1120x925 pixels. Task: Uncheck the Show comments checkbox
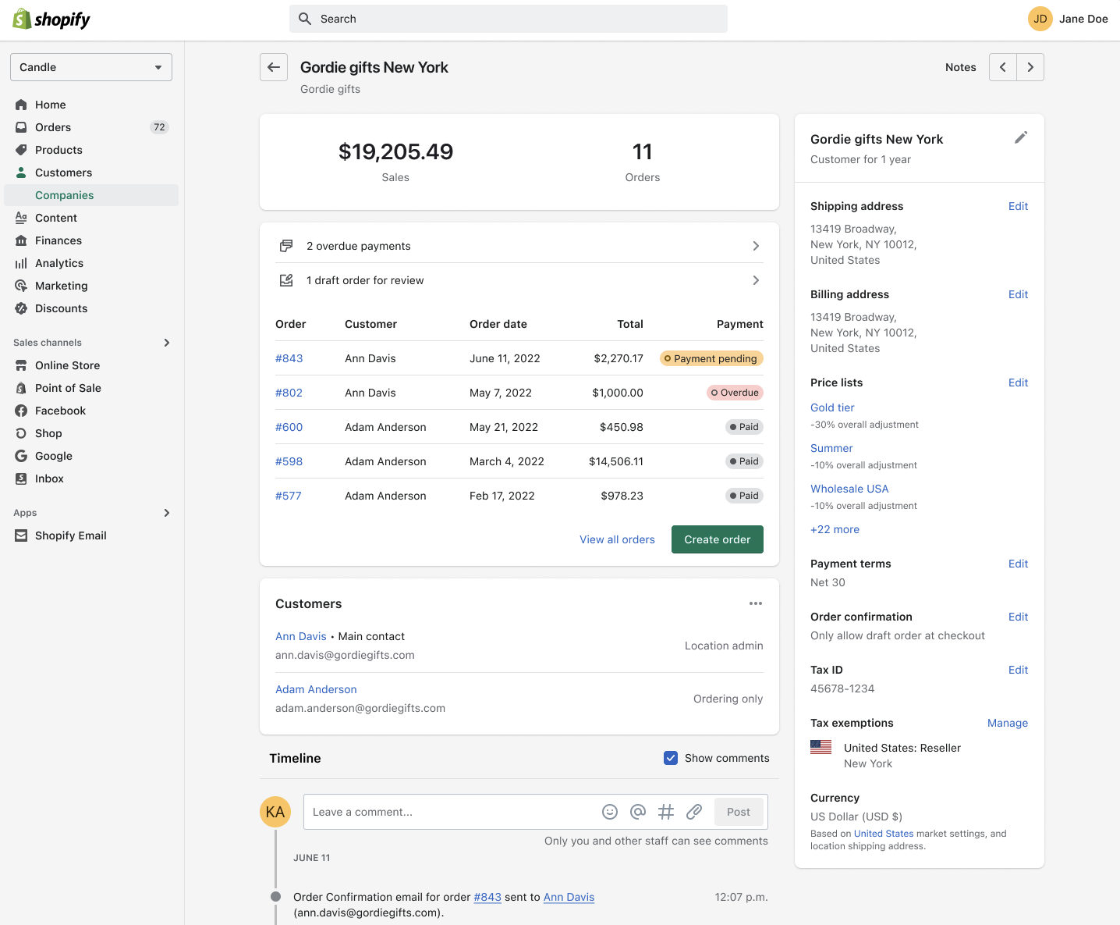[x=671, y=758]
